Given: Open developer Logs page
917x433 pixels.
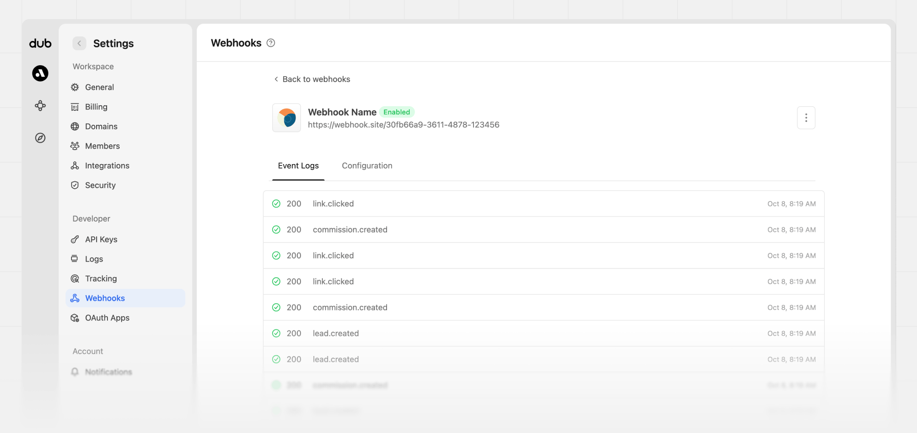Looking at the screenshot, I should click(x=125, y=259).
